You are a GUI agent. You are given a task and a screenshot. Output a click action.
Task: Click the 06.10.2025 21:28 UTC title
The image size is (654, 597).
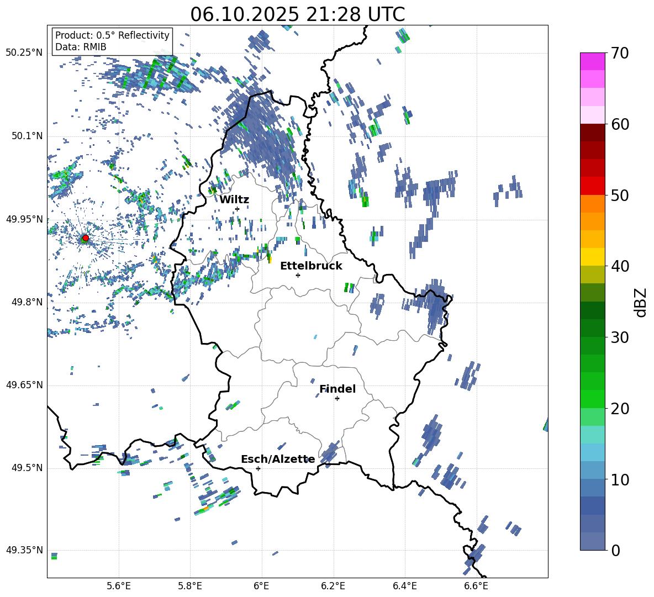(x=297, y=14)
